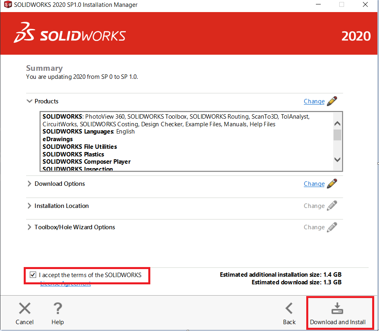Click the pencil icon beside Products Change

pyautogui.click(x=332, y=101)
